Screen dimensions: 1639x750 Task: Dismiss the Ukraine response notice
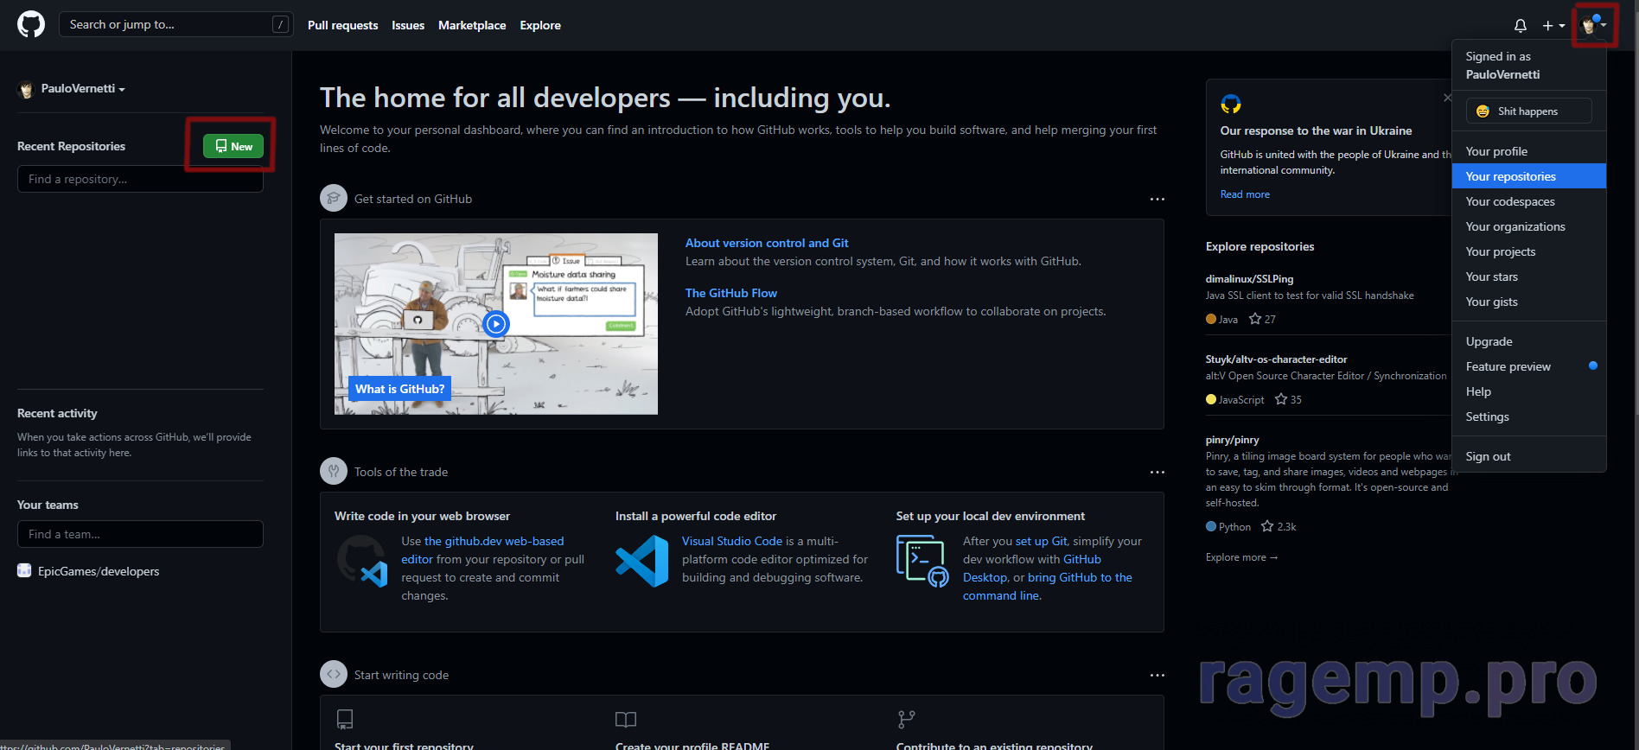pyautogui.click(x=1446, y=98)
